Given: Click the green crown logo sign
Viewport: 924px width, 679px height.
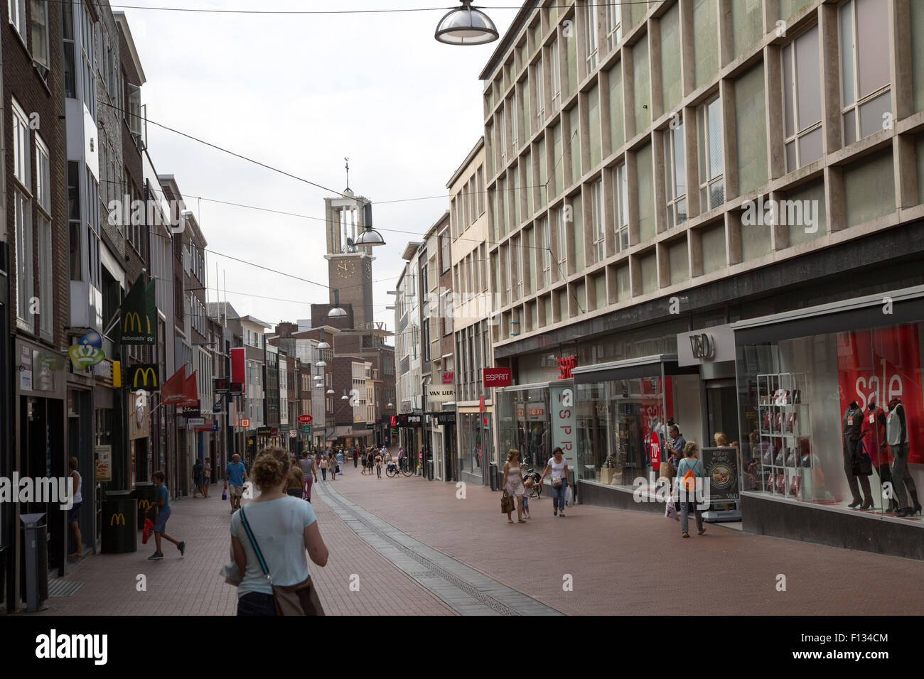Looking at the screenshot, I should (86, 352).
